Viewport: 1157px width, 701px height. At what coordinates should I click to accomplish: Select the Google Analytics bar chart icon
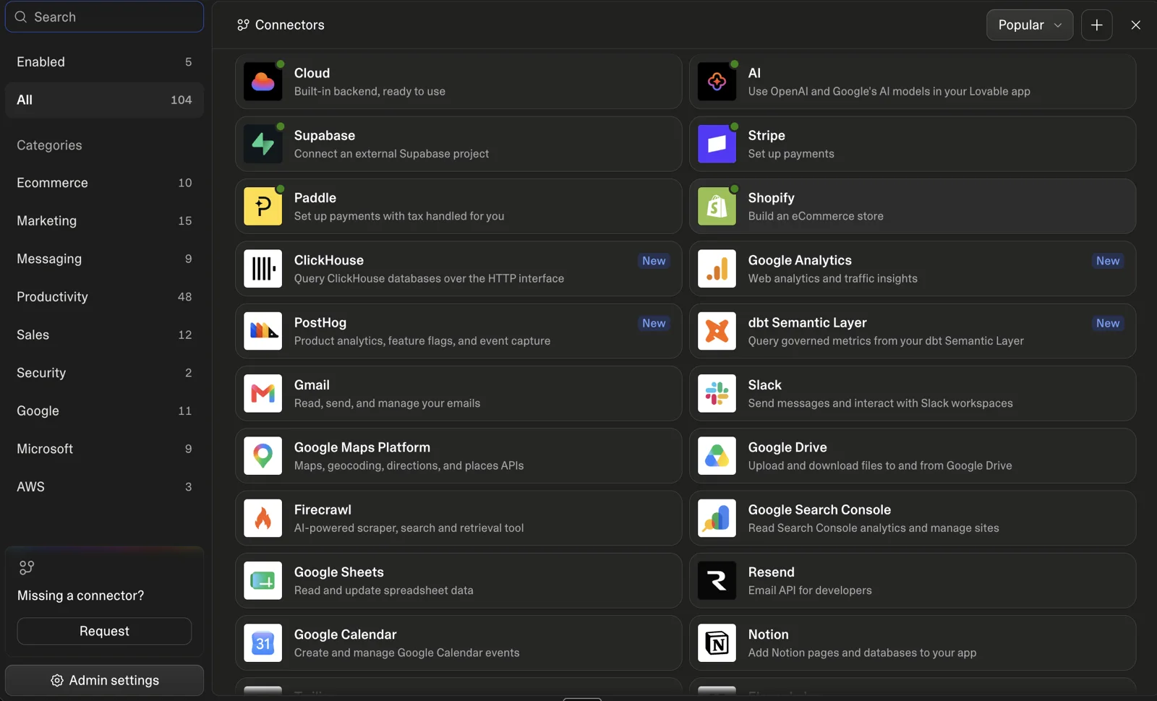click(717, 269)
